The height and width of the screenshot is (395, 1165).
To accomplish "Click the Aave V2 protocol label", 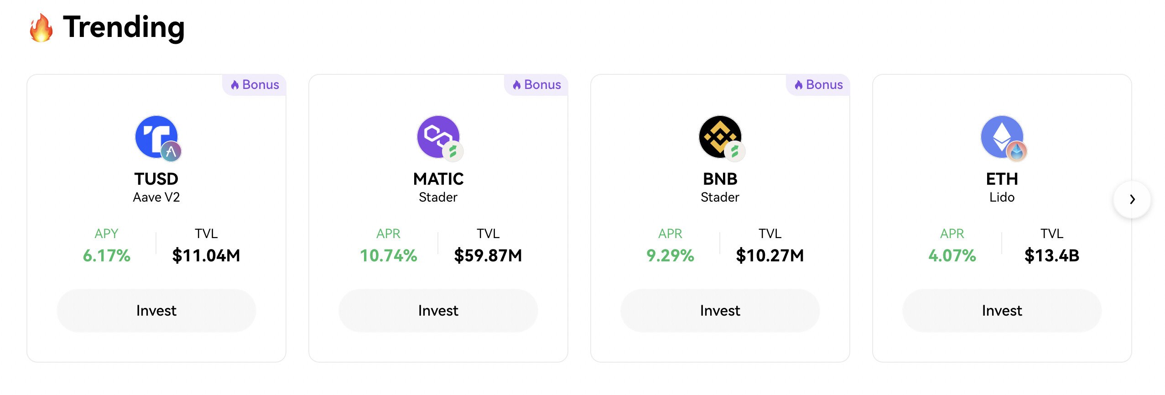I will point(156,197).
